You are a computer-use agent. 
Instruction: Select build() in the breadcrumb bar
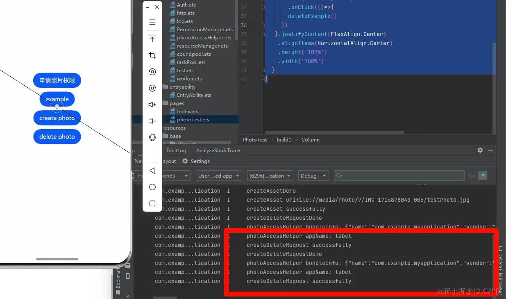[x=284, y=140]
